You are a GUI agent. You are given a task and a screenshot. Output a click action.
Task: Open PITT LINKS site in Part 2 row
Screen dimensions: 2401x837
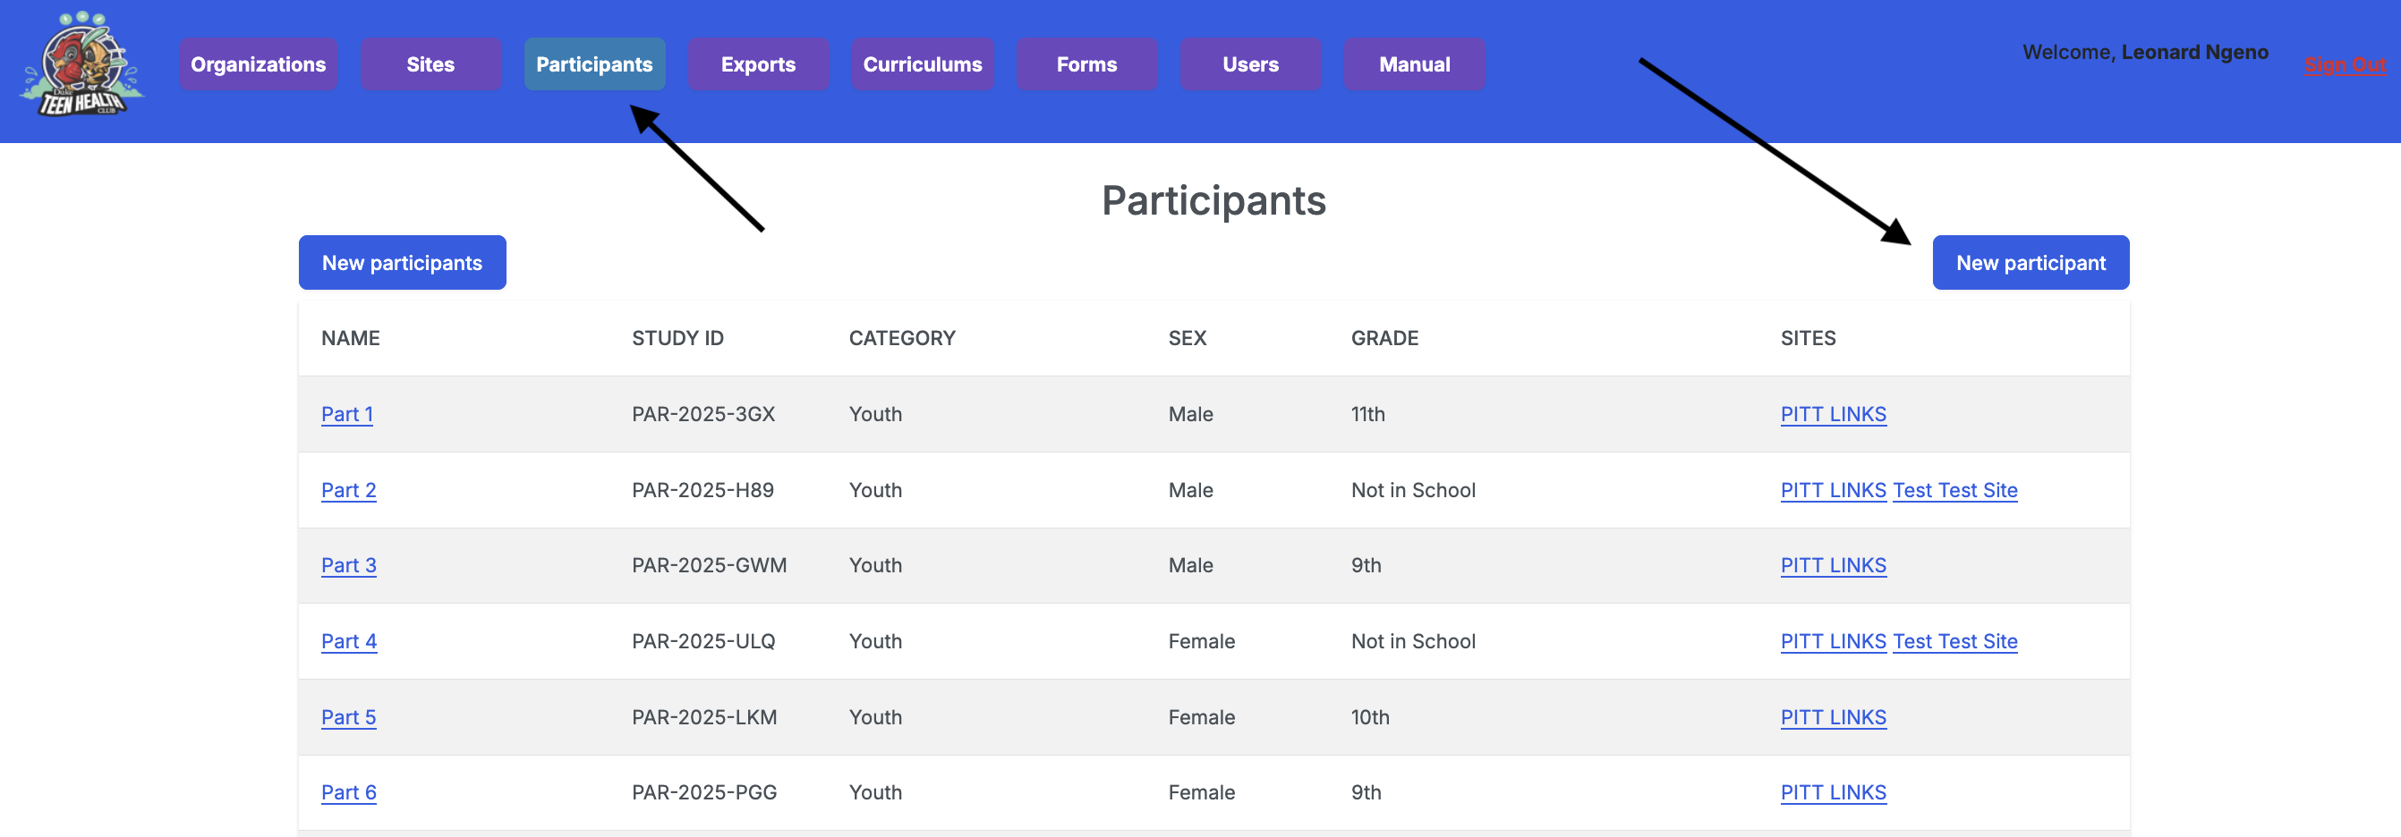(x=1834, y=490)
